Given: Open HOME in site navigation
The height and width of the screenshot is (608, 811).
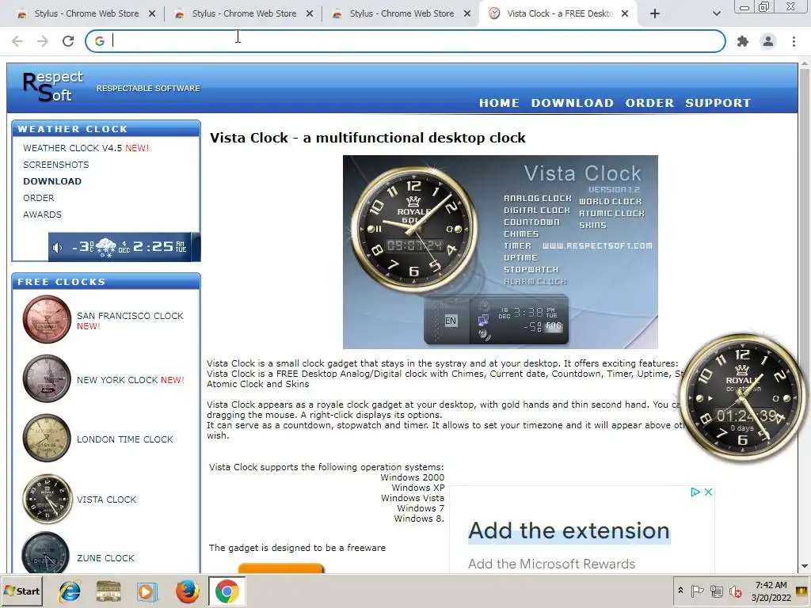Looking at the screenshot, I should coord(499,103).
